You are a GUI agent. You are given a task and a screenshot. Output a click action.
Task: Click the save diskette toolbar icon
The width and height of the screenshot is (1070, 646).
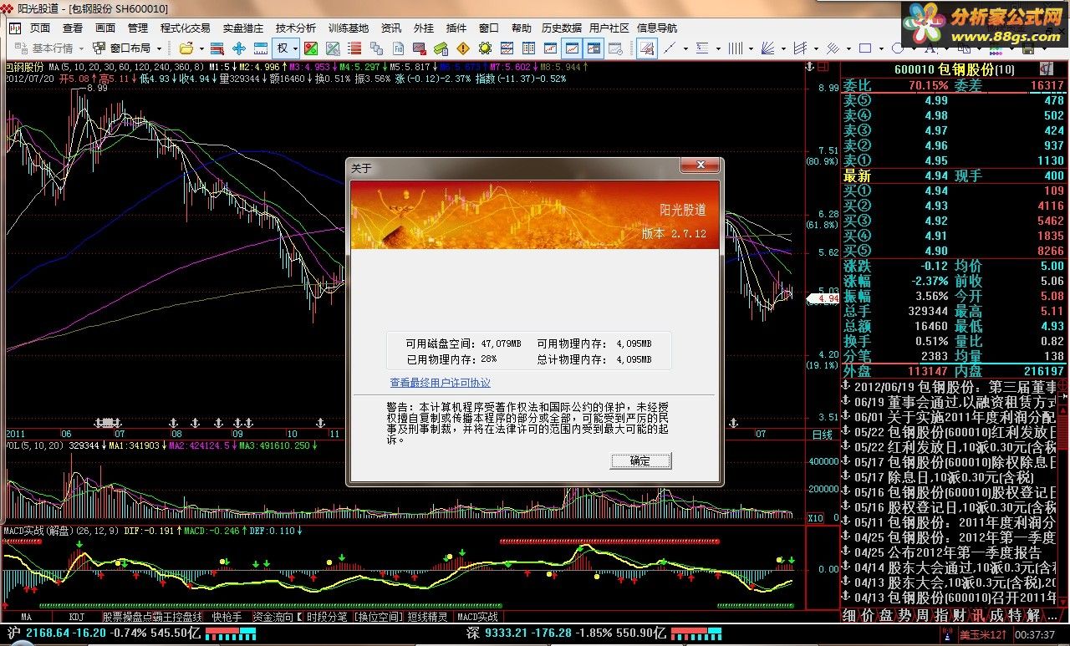tap(1029, 49)
